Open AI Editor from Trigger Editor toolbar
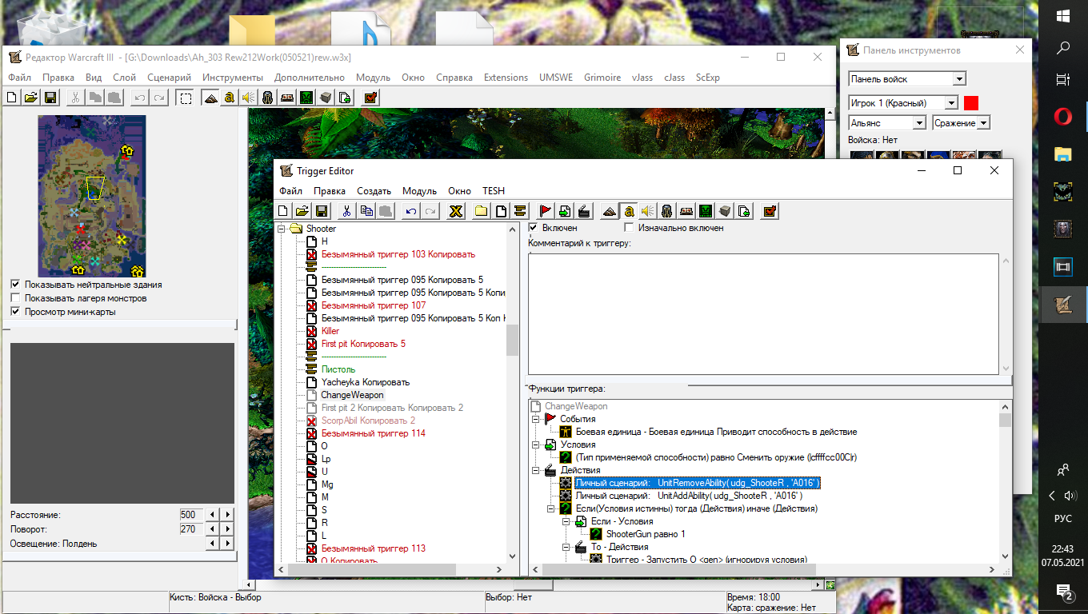The image size is (1088, 614). point(706,211)
